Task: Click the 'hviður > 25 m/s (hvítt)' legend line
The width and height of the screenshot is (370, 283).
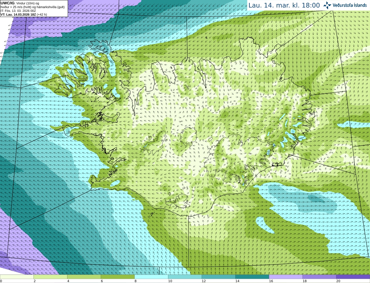Action: pyautogui.click(x=32, y=7)
